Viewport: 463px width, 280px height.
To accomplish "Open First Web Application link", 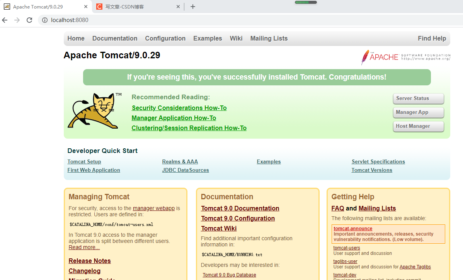I will (94, 170).
